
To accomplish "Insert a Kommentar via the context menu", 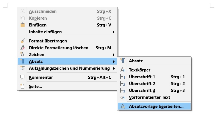I will 41,77.
